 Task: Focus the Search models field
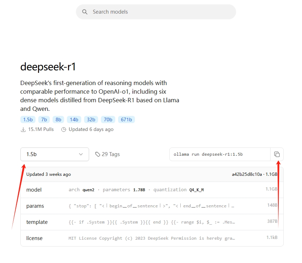pos(156,12)
